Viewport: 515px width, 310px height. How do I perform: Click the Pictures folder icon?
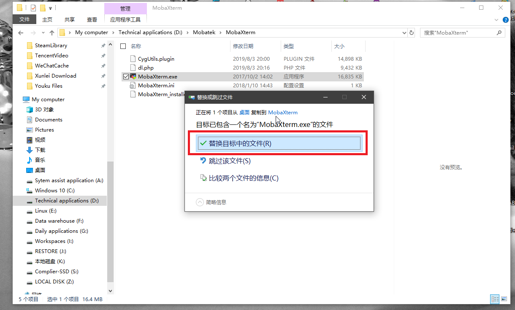[x=30, y=129]
